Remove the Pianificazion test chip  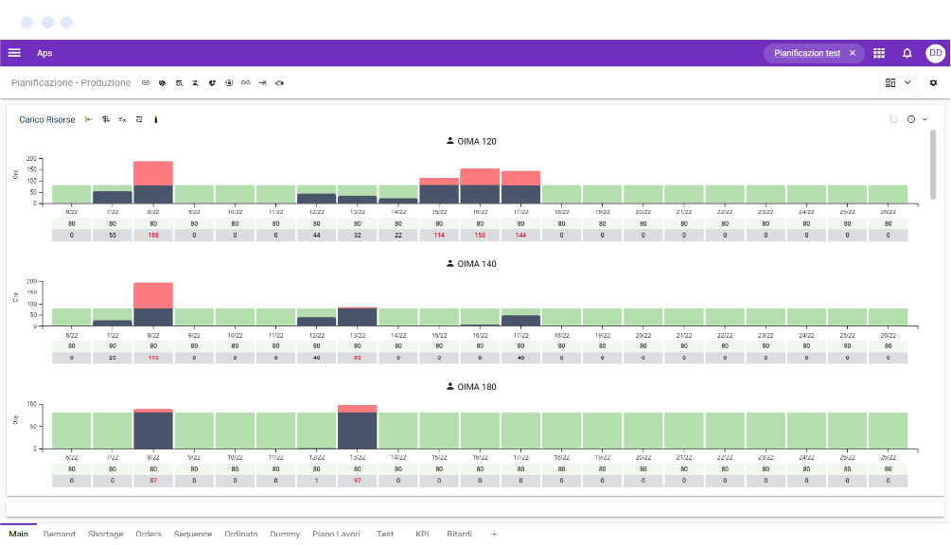tap(852, 53)
